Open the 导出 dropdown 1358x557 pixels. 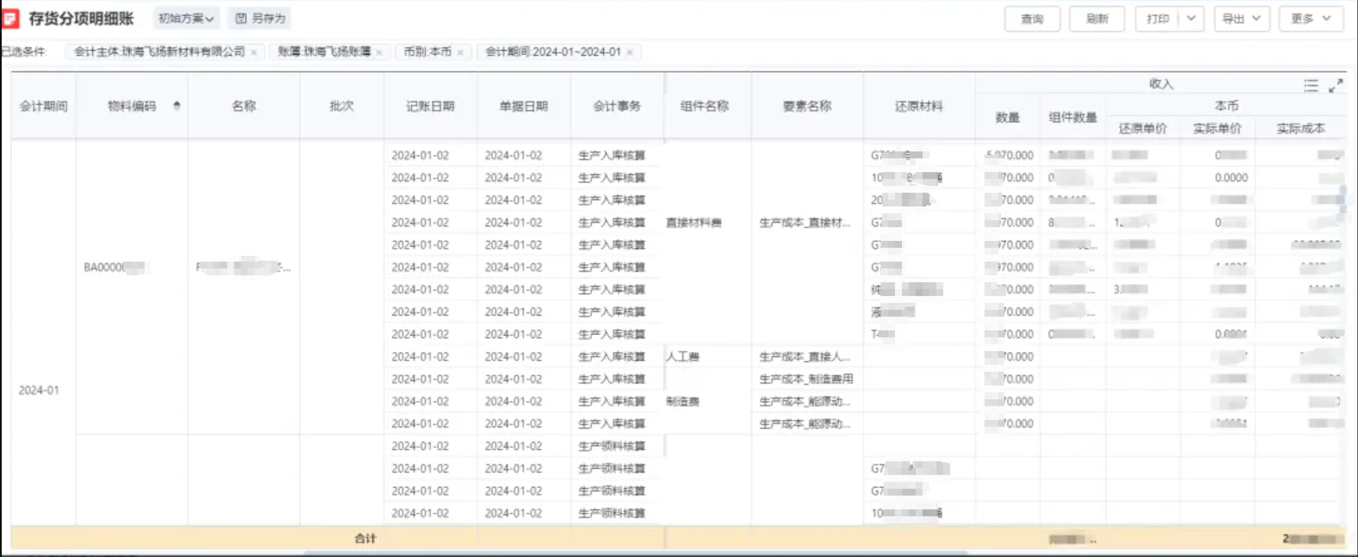click(1242, 18)
